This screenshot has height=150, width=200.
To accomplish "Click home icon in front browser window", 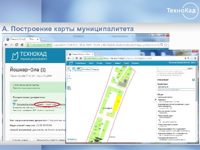I will (81, 58).
